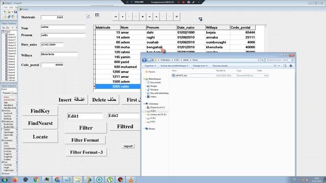This screenshot has width=326, height=183.
Task: Click DBNavigator refresh data button
Action: point(177,17)
